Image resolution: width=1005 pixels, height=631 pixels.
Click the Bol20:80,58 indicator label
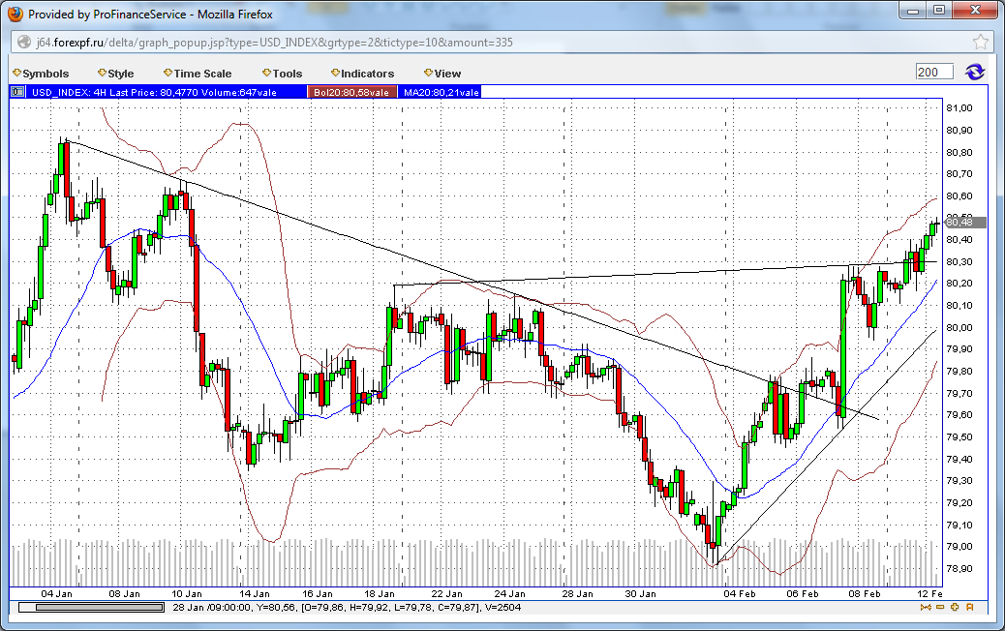coord(351,92)
